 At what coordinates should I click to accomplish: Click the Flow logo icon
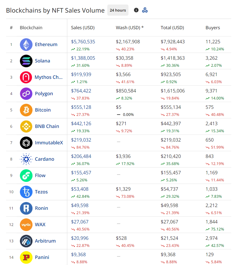click(x=26, y=176)
